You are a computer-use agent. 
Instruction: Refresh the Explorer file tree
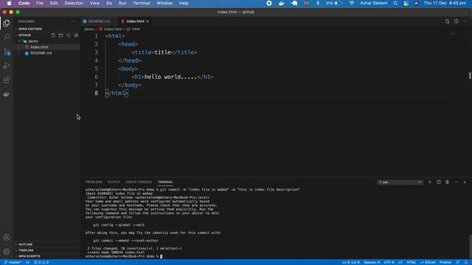[69, 35]
